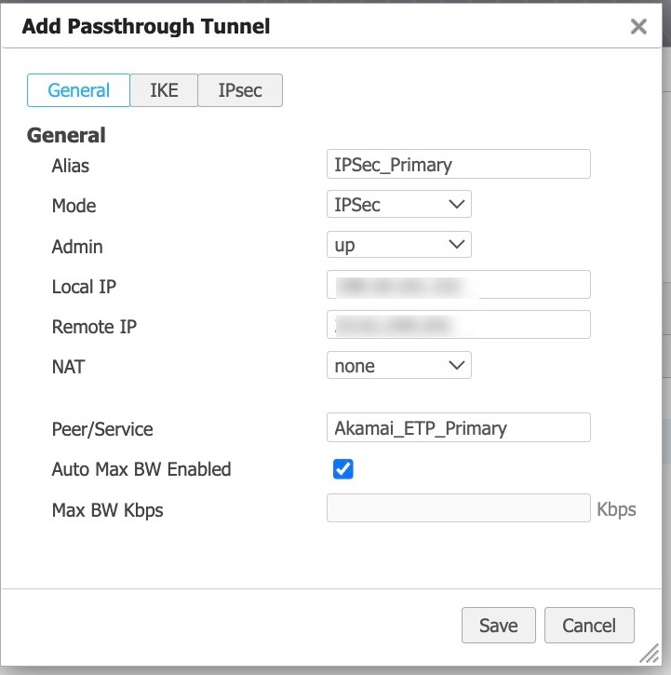Open the NAT dropdown set to none
671x675 pixels.
click(398, 366)
